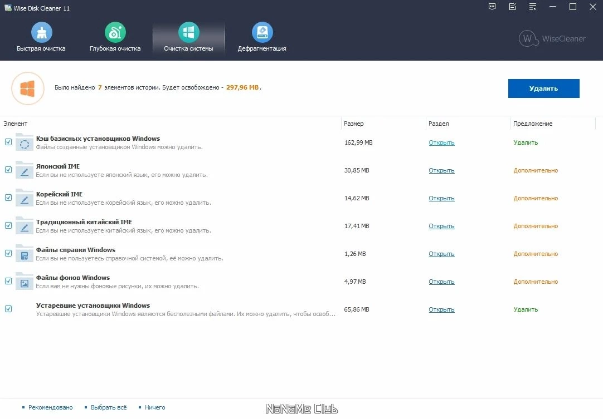Screen dimensions: 603x419
Task: Click the blue Удалить button
Action: coord(543,88)
